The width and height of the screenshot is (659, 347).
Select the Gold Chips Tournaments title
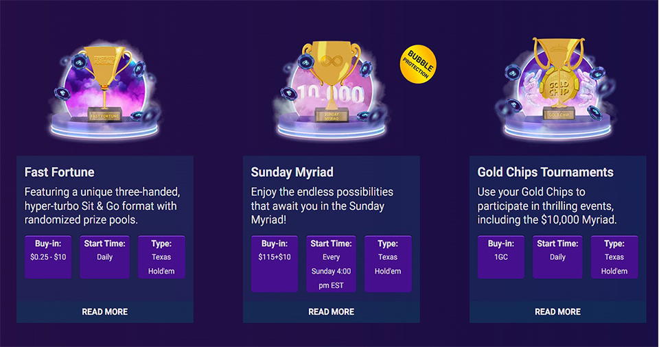click(x=545, y=172)
